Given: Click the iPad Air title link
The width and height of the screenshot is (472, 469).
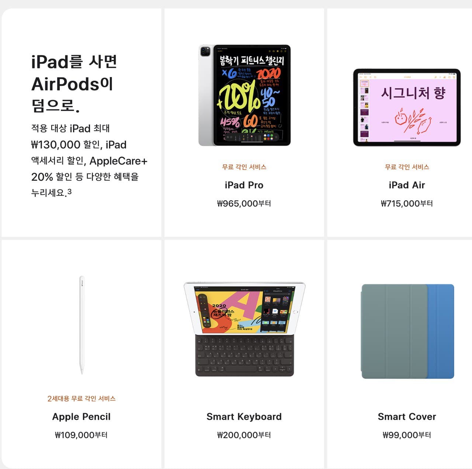Looking at the screenshot, I should 407,185.
